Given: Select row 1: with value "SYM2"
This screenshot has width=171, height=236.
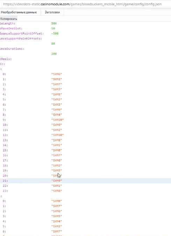Looking at the screenshot, I should [85, 79].
